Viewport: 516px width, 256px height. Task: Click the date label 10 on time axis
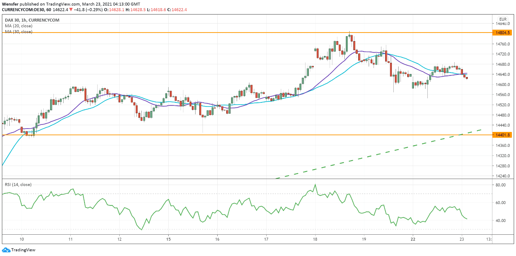[x=22, y=238]
